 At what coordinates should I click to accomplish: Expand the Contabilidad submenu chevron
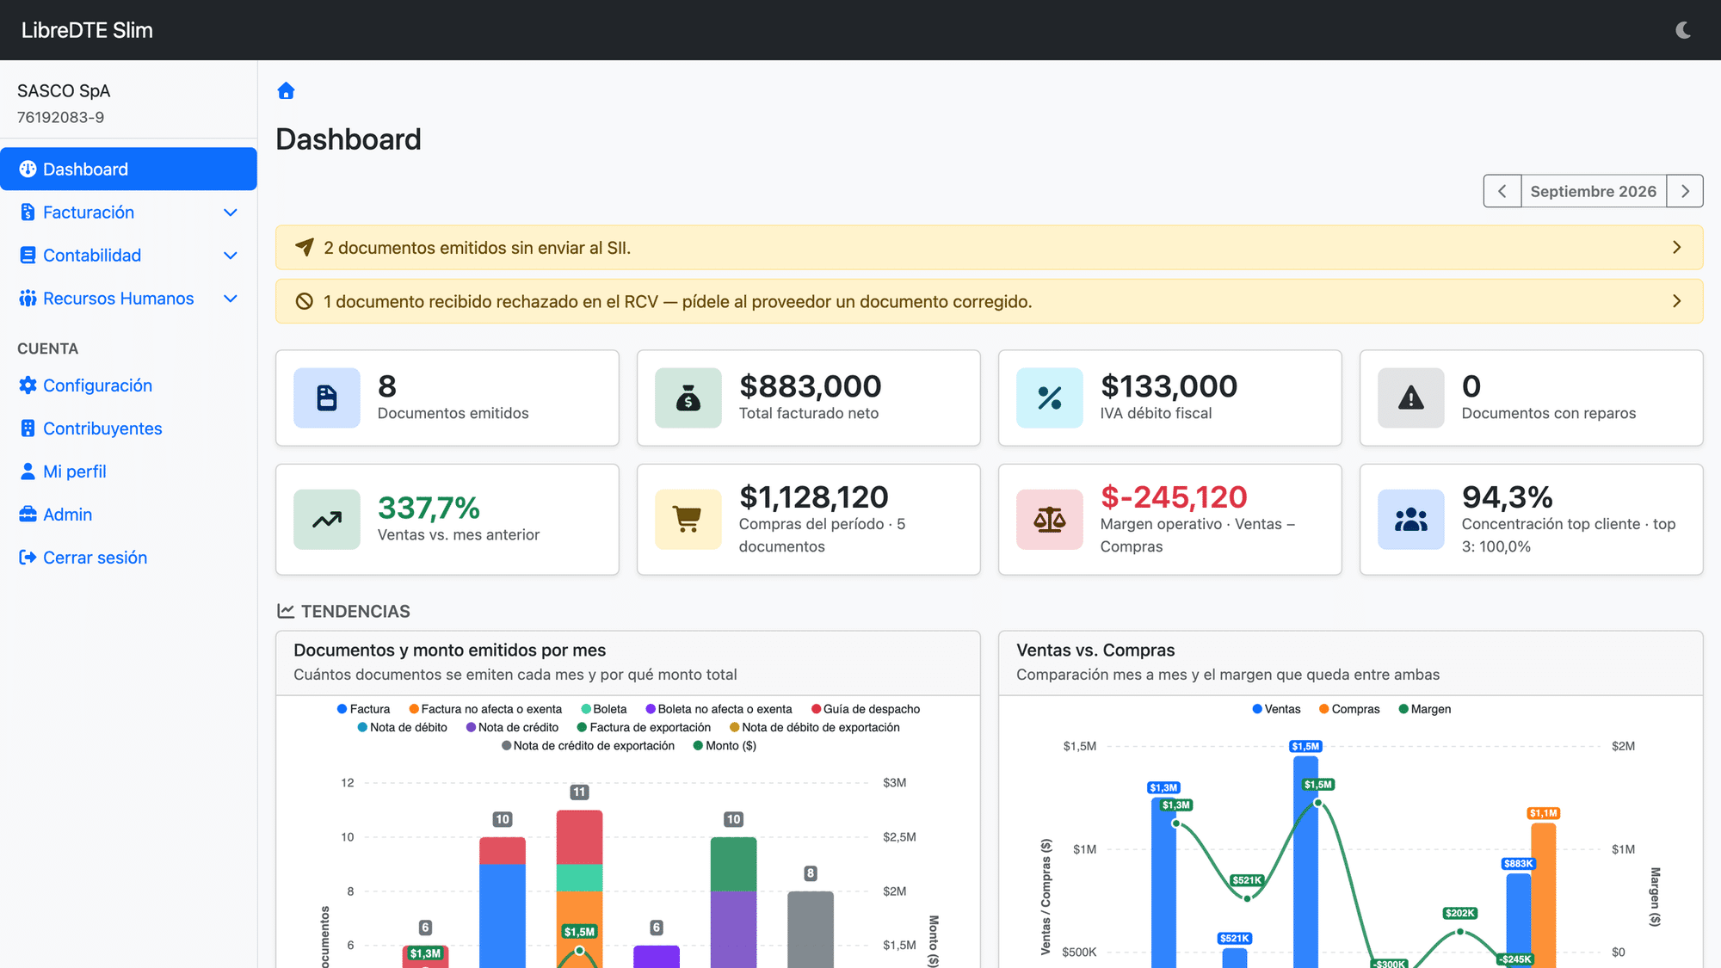point(230,256)
